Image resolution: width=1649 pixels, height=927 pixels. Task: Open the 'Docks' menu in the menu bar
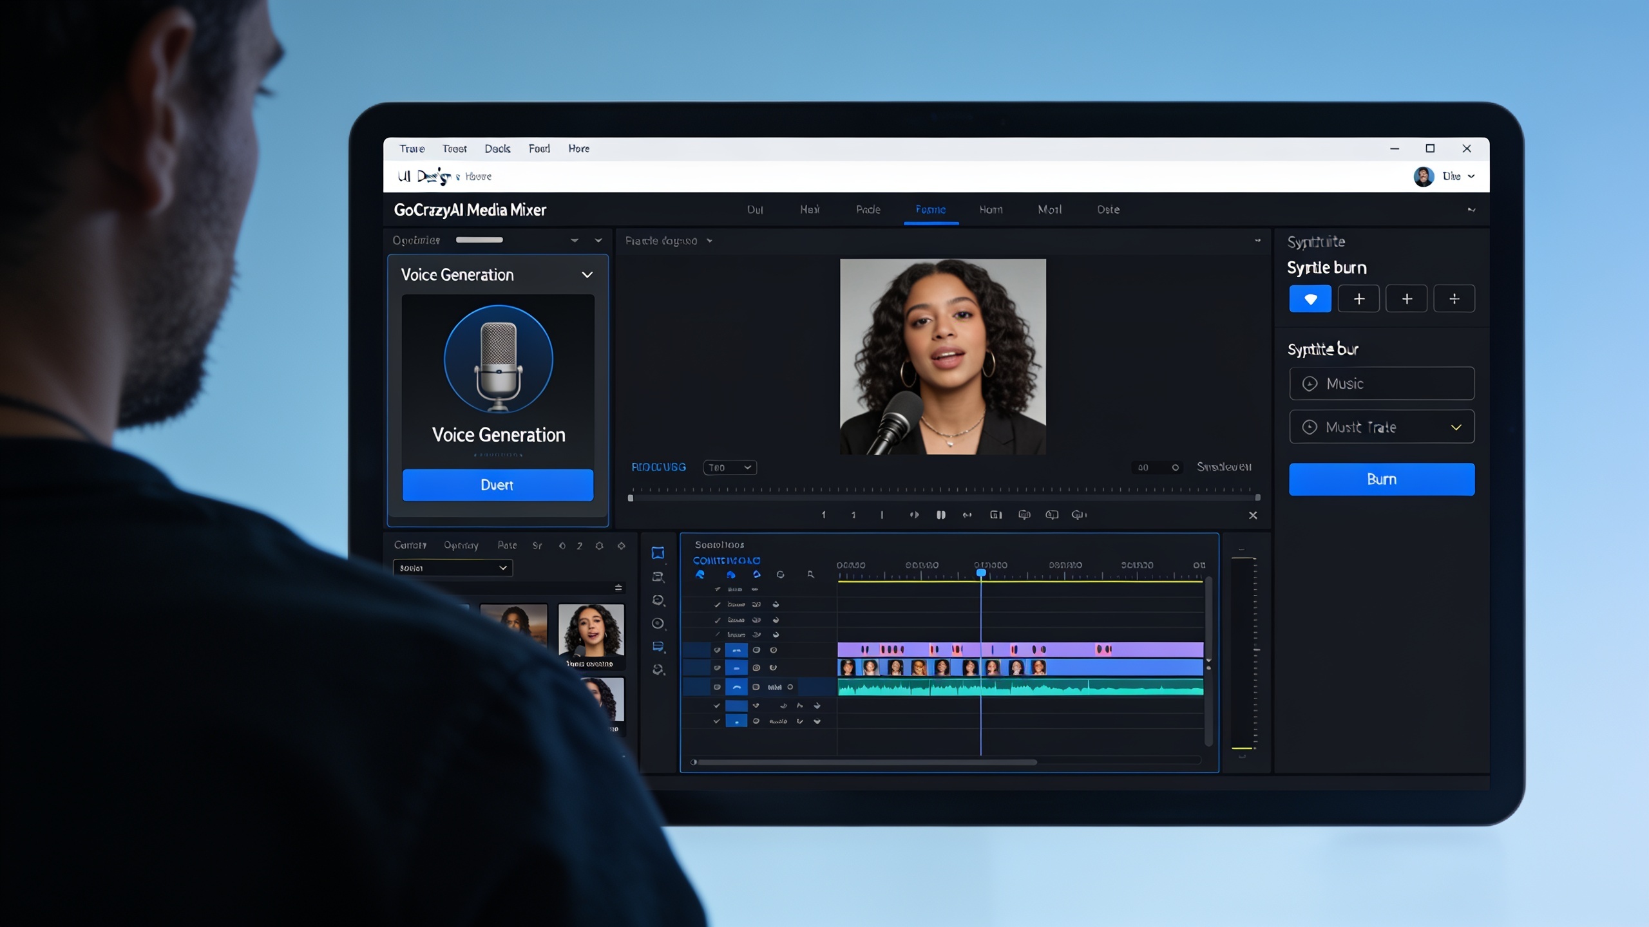497,149
